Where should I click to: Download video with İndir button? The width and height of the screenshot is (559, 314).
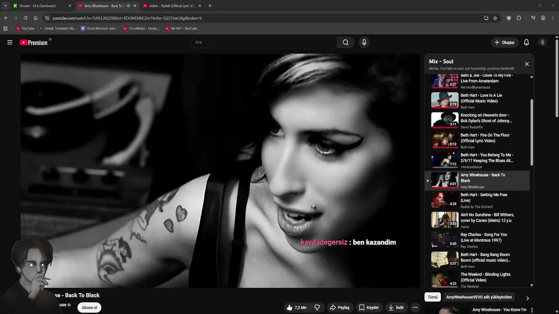coord(396,307)
